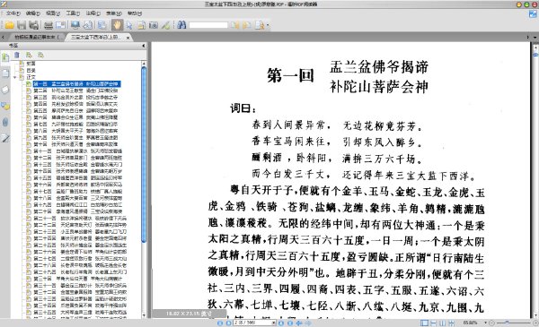Collapse the 正文 bookmark node

click(x=14, y=77)
